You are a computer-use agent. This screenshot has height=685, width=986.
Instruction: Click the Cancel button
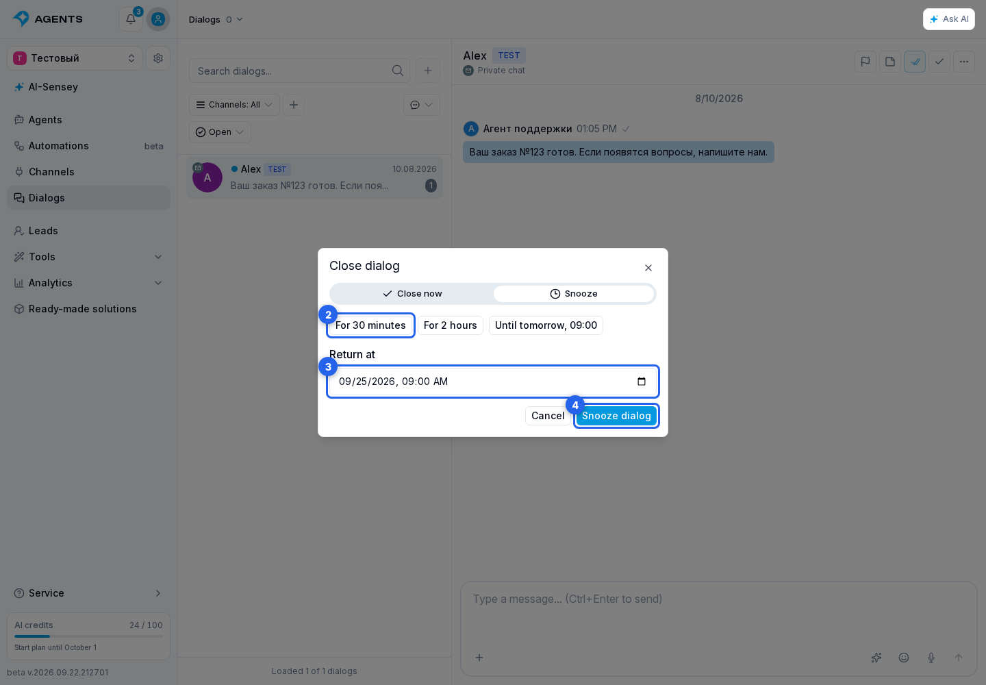coord(548,416)
